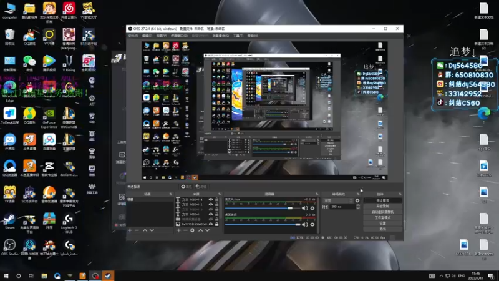499x281 pixels.
Task: Move the source down with the down arrow in the 来源 panel
Action: tap(208, 230)
